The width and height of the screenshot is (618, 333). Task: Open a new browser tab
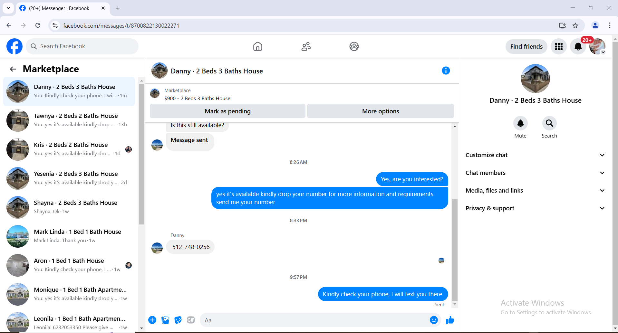pos(118,8)
